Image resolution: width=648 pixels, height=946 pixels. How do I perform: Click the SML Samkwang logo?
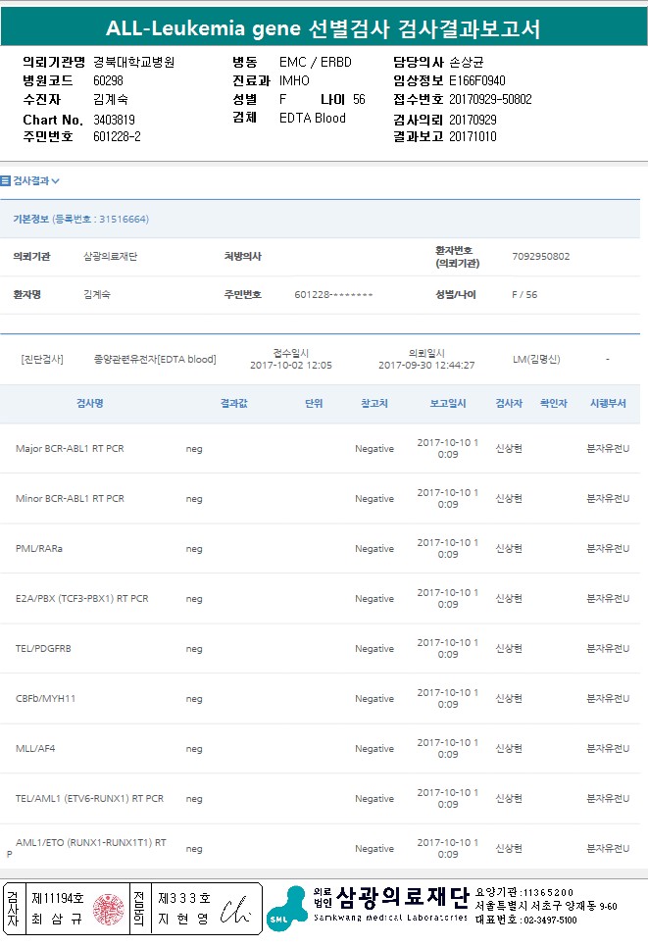pyautogui.click(x=286, y=908)
